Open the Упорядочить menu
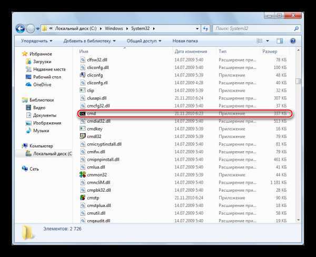The image size is (316, 257). point(37,41)
